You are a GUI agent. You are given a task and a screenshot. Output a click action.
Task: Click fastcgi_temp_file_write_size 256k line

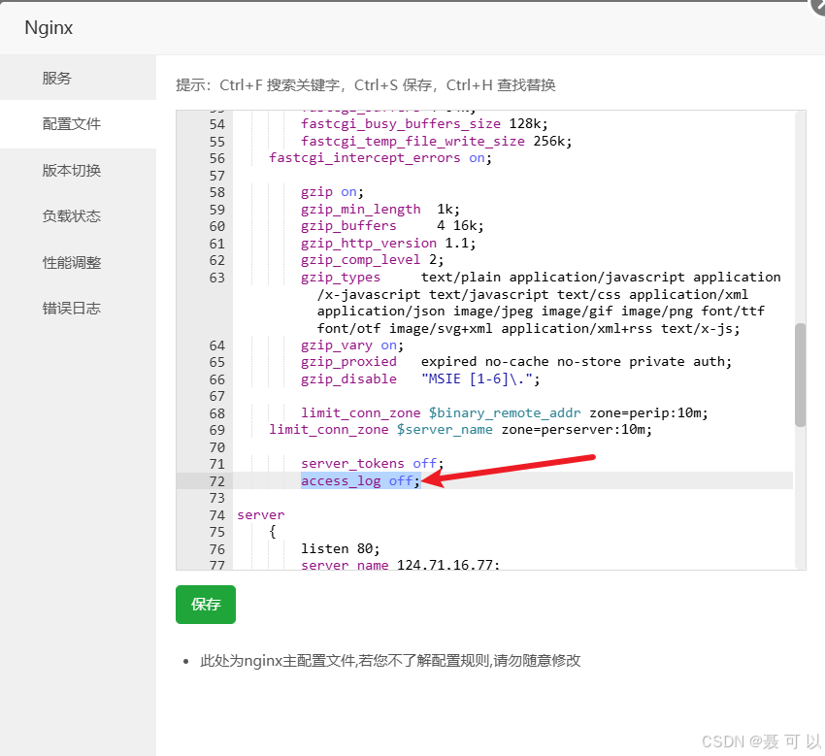coord(436,141)
